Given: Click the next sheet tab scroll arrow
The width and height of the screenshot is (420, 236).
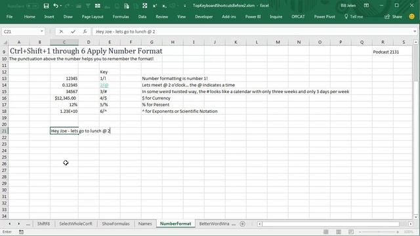Looking at the screenshot, I should [x=19, y=224].
